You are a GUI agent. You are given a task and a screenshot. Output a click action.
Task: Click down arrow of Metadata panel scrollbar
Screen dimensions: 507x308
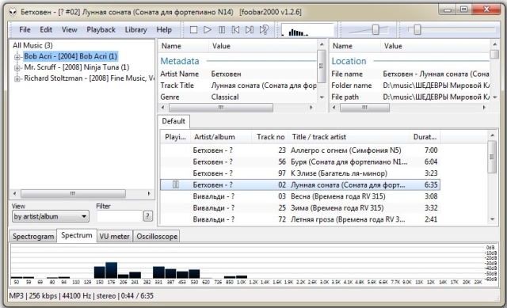pyautogui.click(x=322, y=97)
